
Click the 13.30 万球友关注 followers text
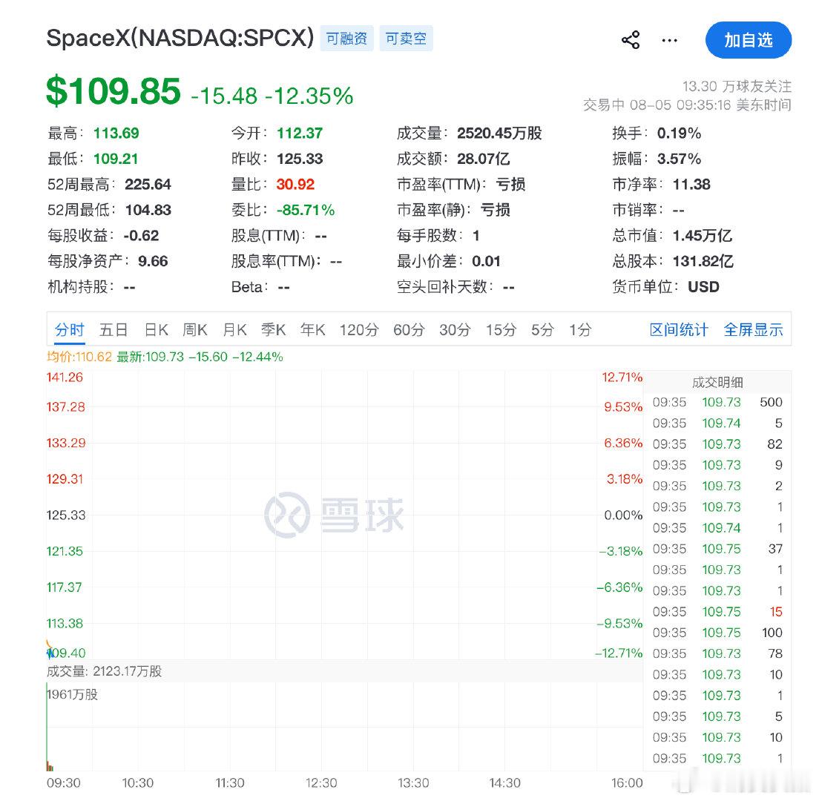pyautogui.click(x=737, y=86)
